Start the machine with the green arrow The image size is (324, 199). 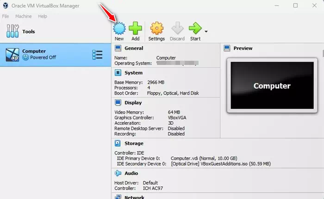click(x=195, y=28)
